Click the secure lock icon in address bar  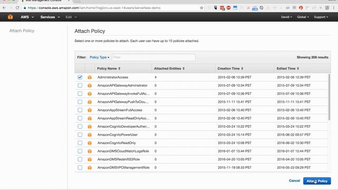point(25,8)
